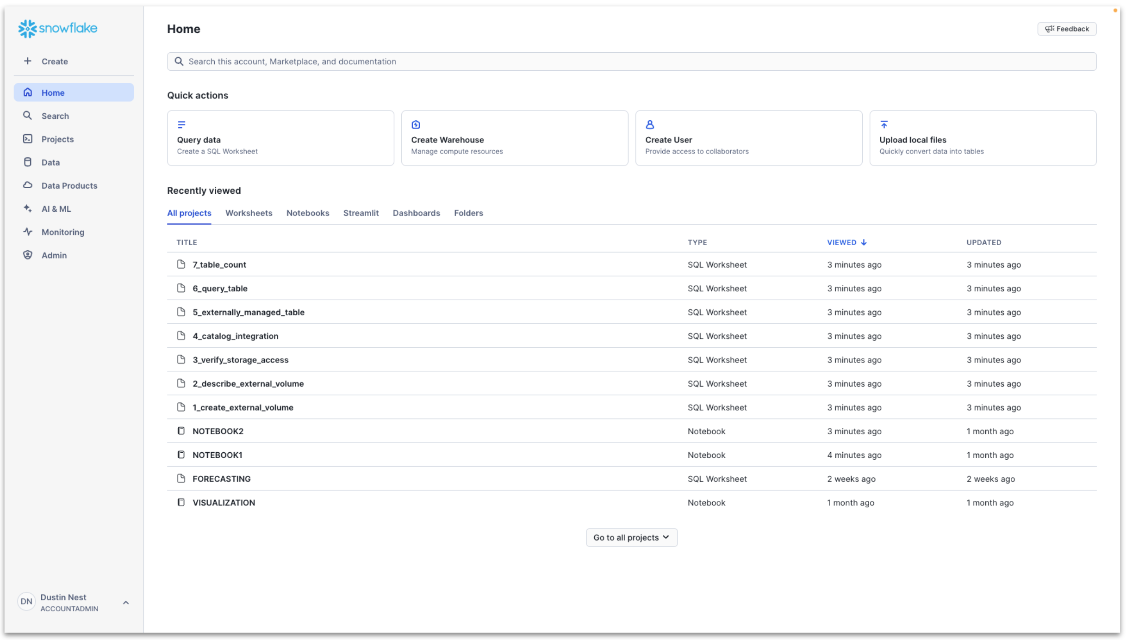1126x640 pixels.
Task: Click the Query data quick action
Action: coord(280,138)
